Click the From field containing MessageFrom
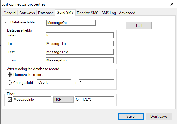 80,60
